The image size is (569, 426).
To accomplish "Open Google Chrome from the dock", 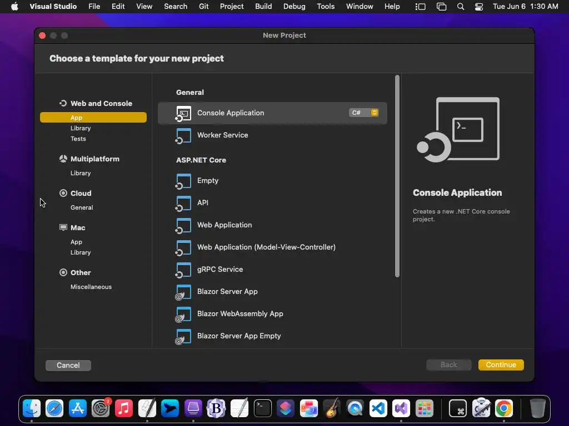I will pos(504,409).
